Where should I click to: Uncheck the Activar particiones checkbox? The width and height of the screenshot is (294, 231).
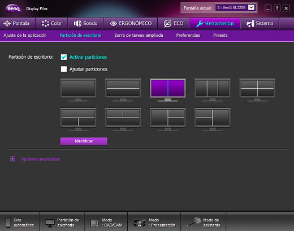point(64,57)
